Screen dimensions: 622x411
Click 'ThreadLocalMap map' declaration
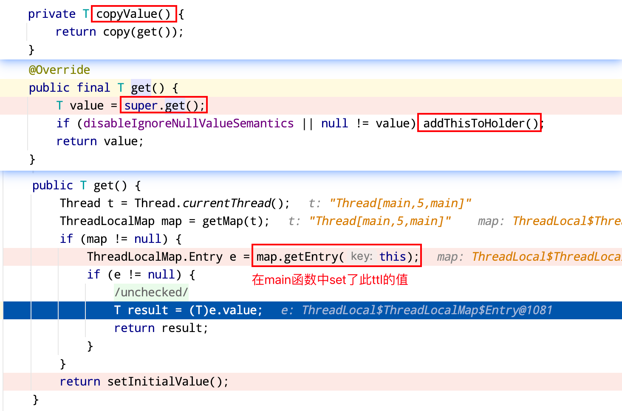coord(121,221)
